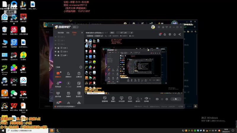Viewport: 237px width, 133px height.
Task: Open the settings gear in the bottom bar
Action: (x=167, y=99)
